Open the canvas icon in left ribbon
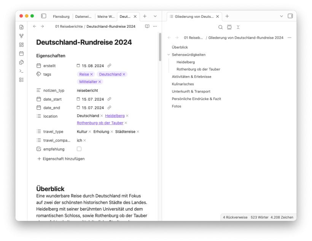This screenshot has width=312, height=241. tap(21, 45)
